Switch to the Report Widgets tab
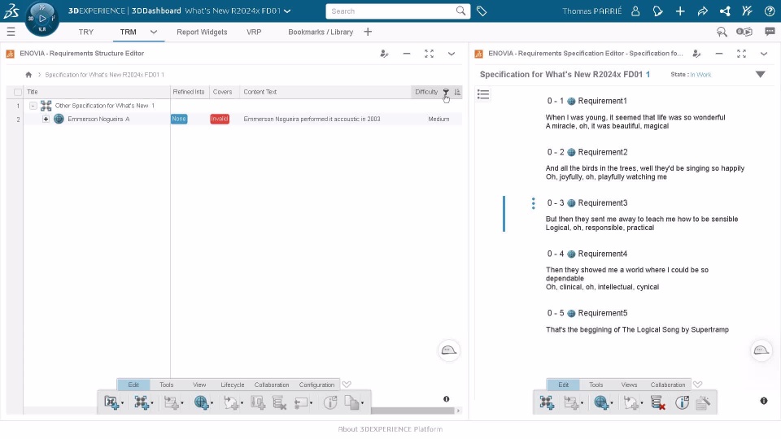 202,32
